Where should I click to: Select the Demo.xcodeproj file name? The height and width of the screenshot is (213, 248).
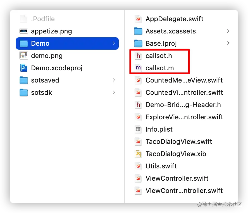(57, 68)
